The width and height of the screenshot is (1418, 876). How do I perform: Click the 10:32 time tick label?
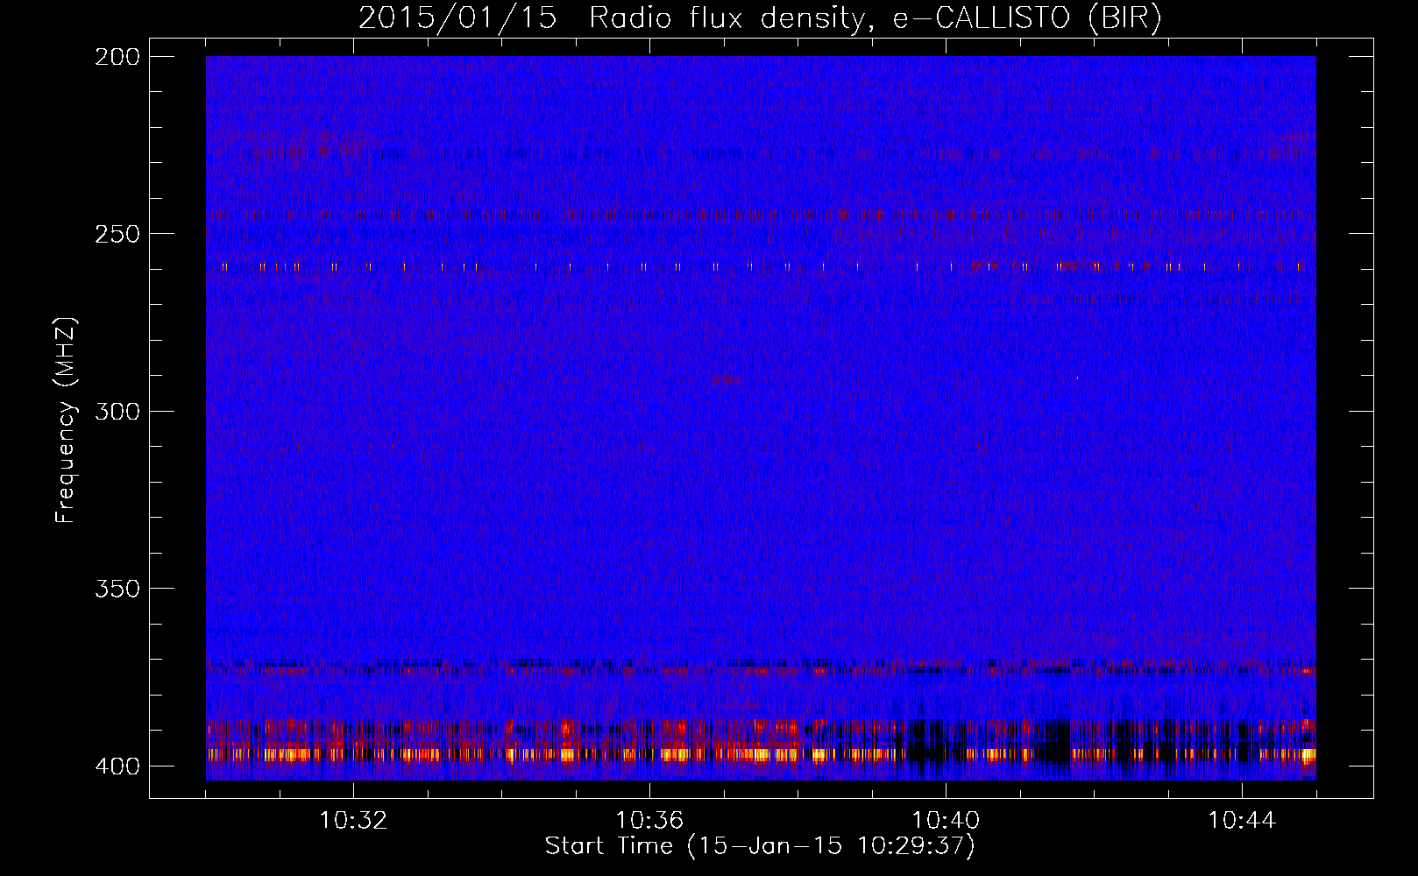[x=353, y=821]
